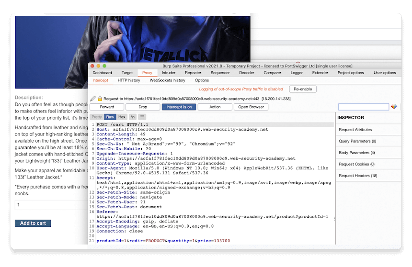Click the price=133700 body parameter
This screenshot has width=412, height=267.
214,241
